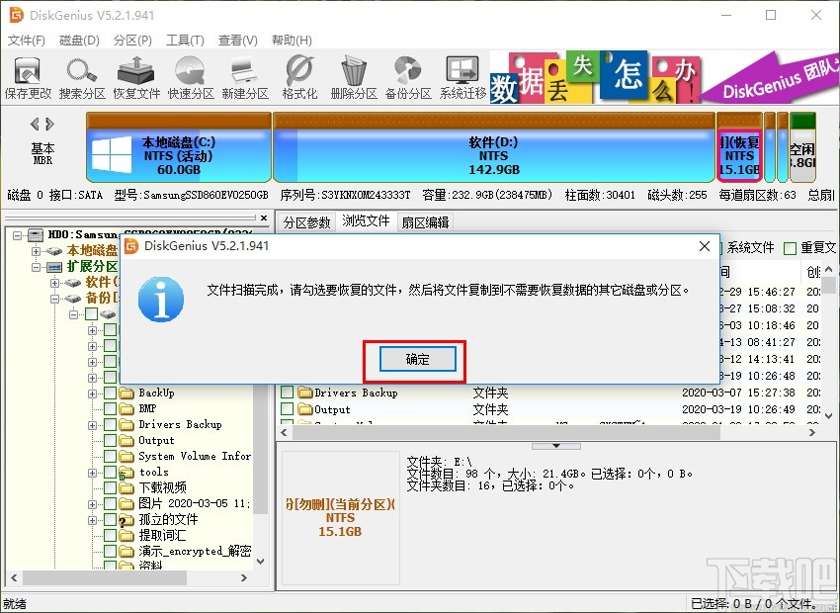Click the 下载视频 folder icon
This screenshot has height=613, width=840.
(126, 488)
